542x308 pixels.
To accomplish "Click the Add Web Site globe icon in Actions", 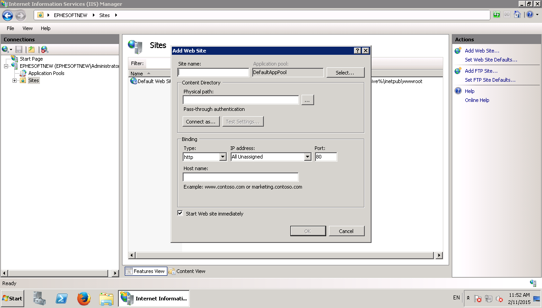I will 458,51.
